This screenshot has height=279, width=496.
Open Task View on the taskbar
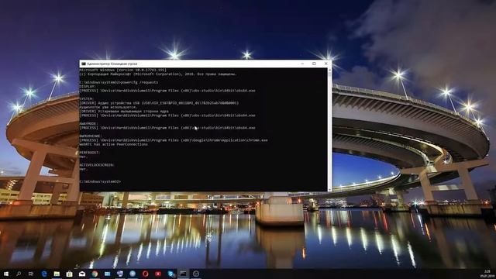(x=31, y=274)
